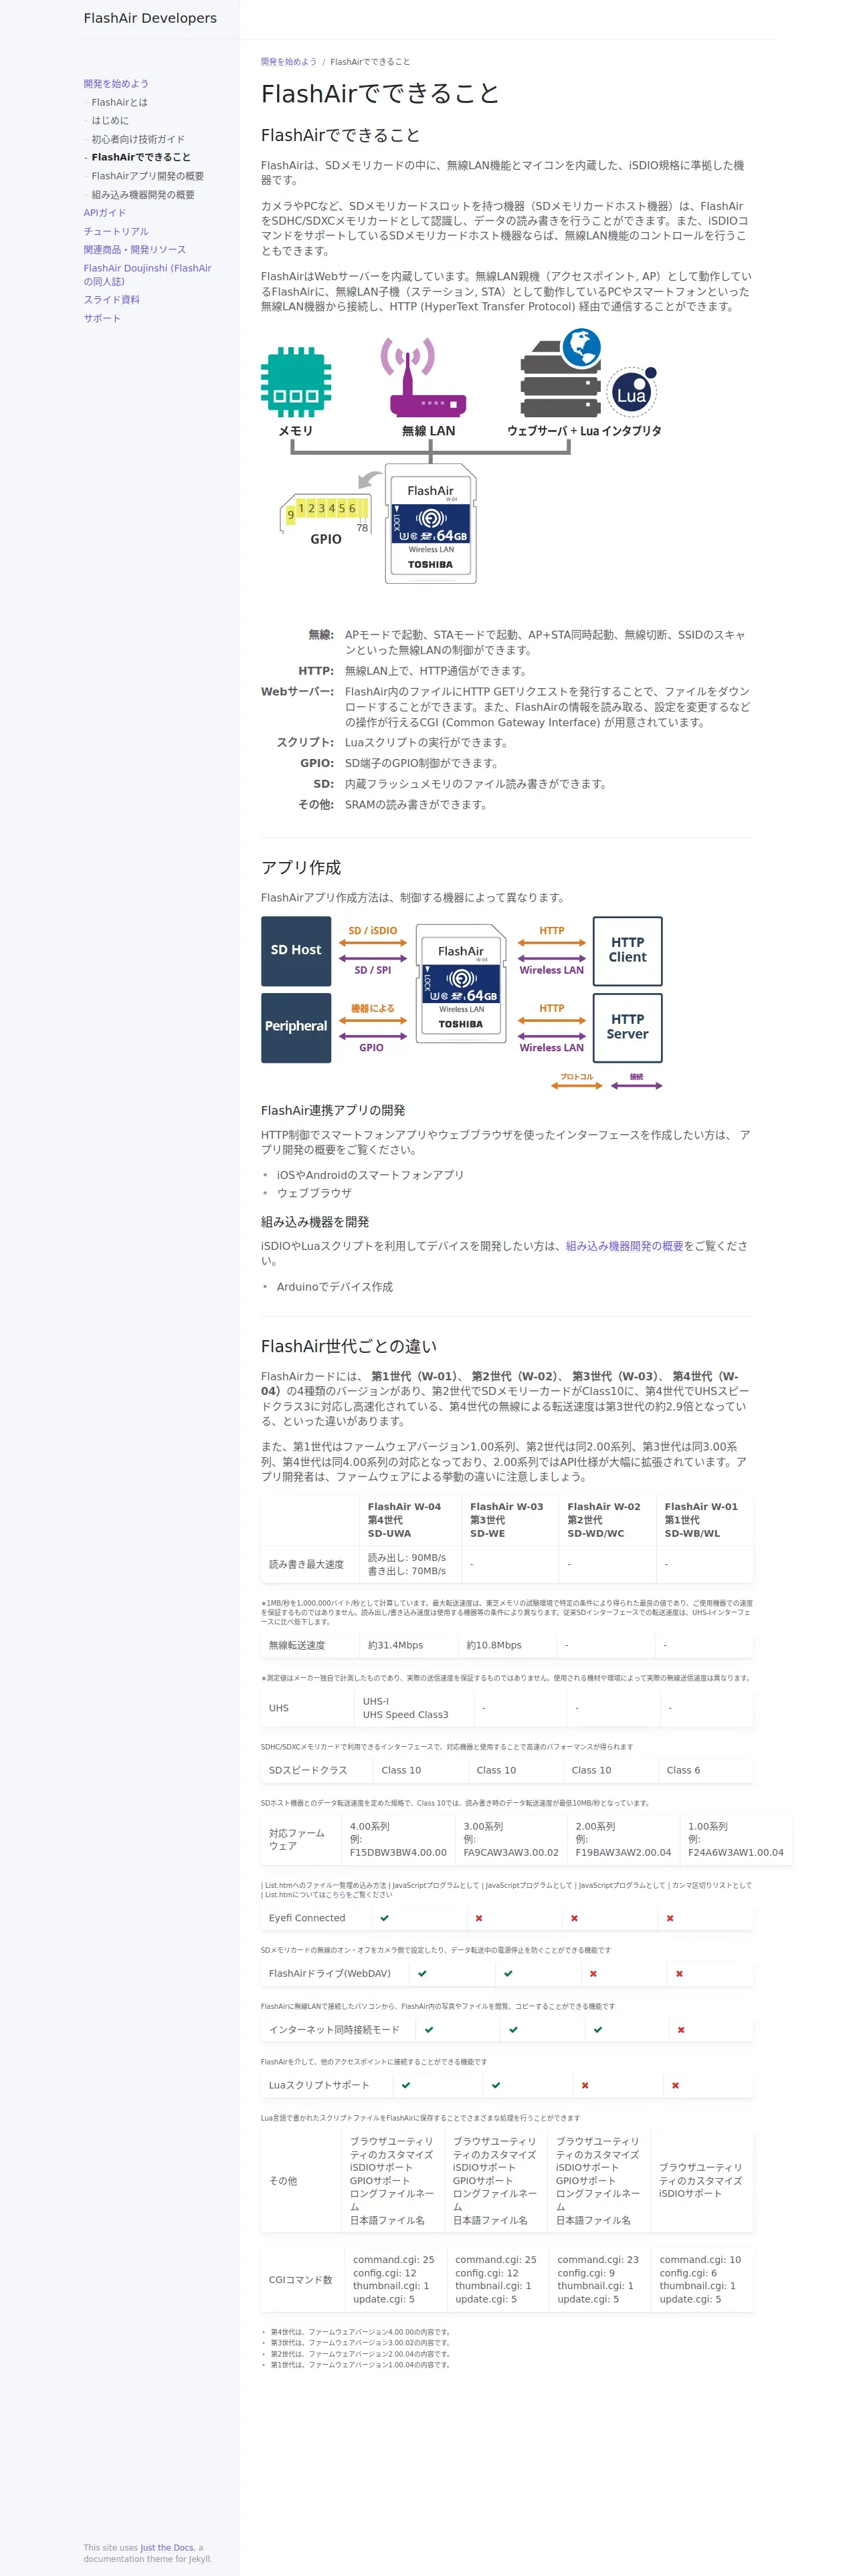Follow the こちら link about List.htm

336,1895
